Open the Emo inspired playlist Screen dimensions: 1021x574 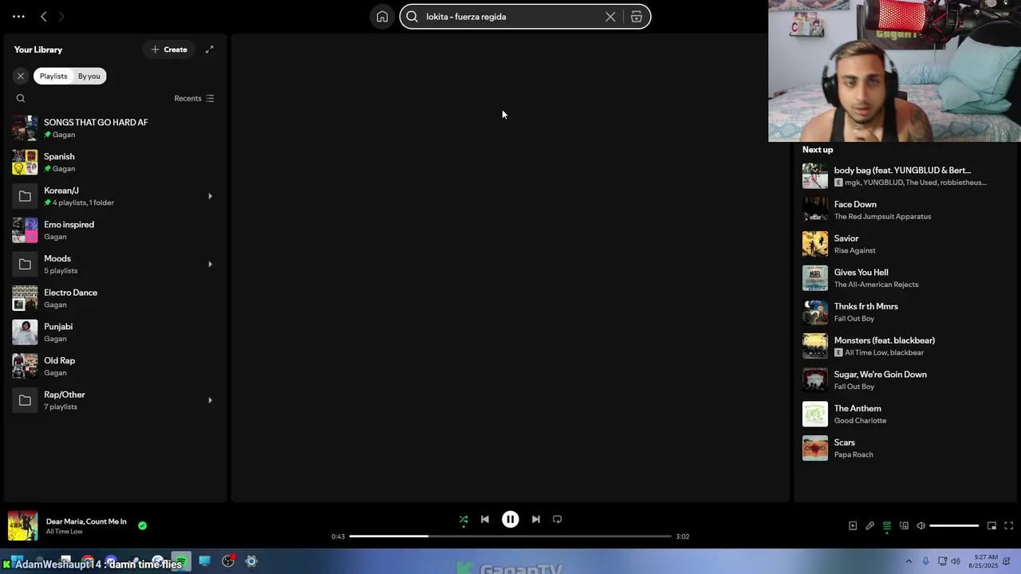click(115, 230)
